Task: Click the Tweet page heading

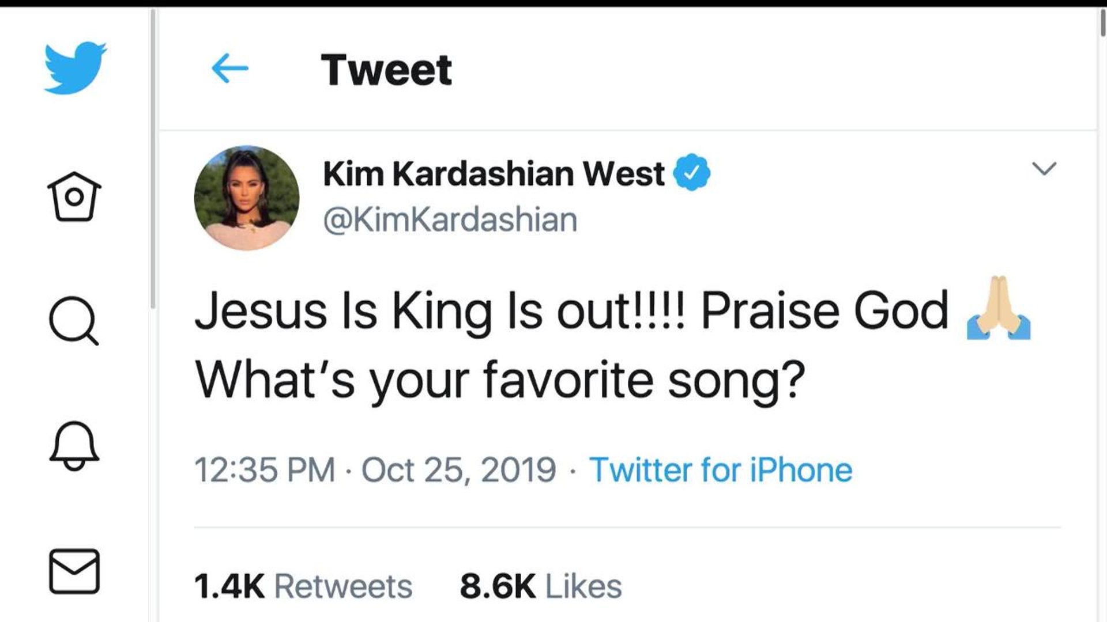Action: [x=386, y=70]
